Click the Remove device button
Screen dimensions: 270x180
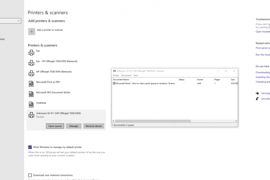coord(94,126)
